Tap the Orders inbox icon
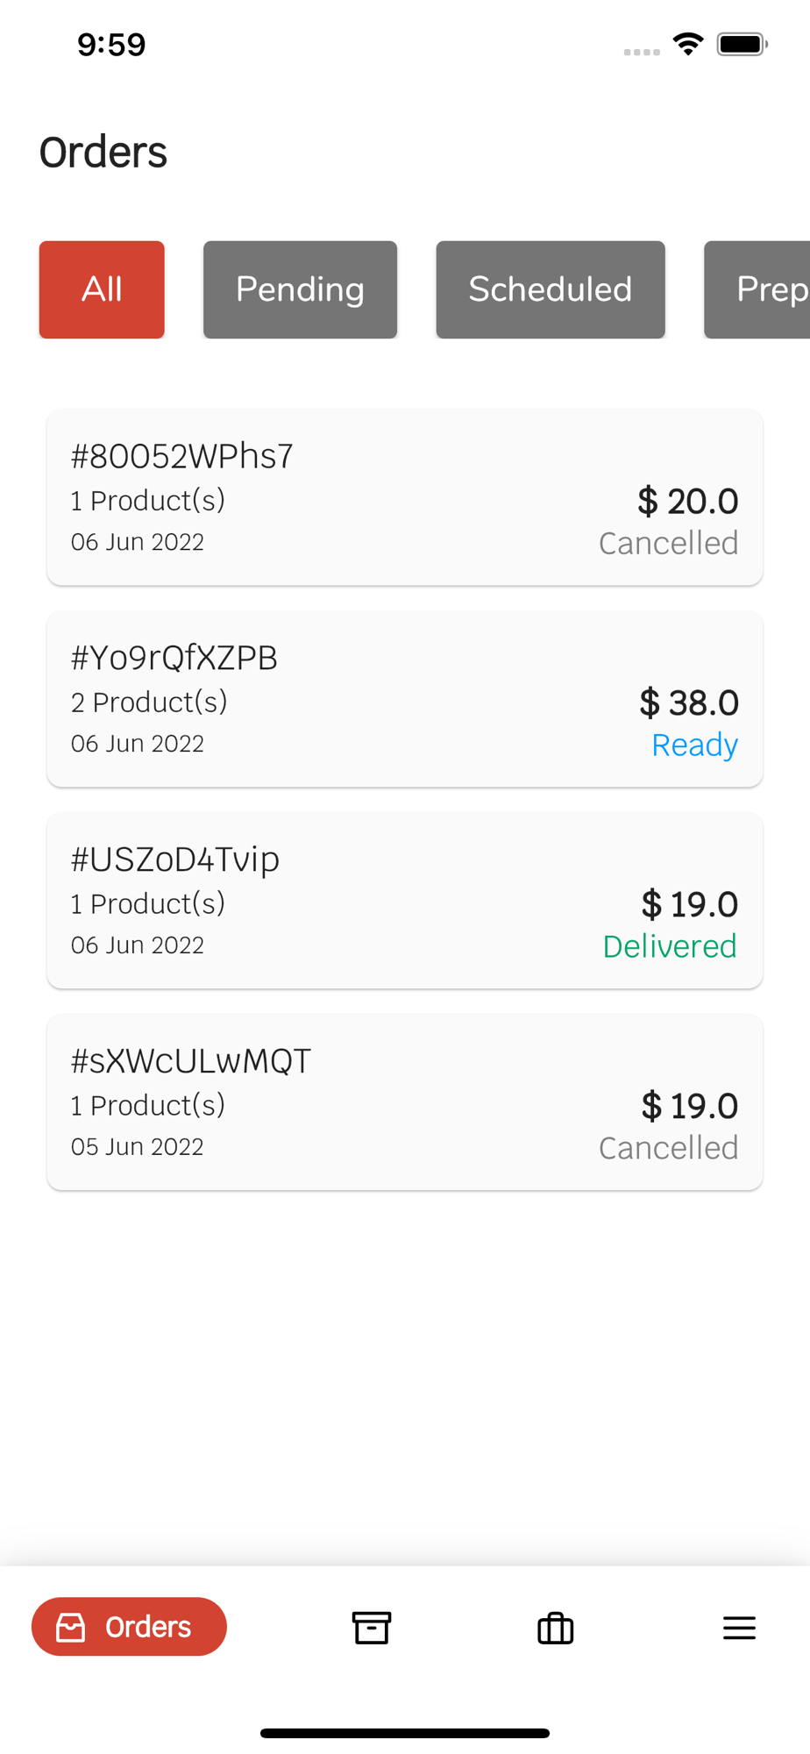Viewport: 810px width, 1754px height. click(x=71, y=1628)
